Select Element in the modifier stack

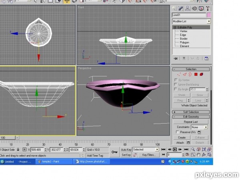pos(184,46)
